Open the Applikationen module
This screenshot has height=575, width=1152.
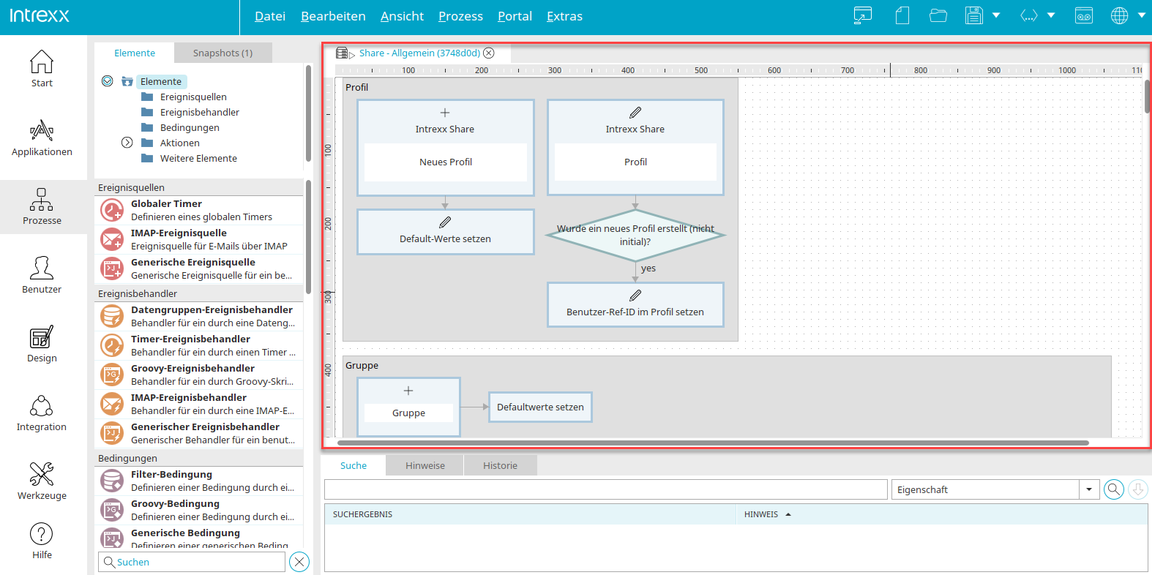click(42, 138)
